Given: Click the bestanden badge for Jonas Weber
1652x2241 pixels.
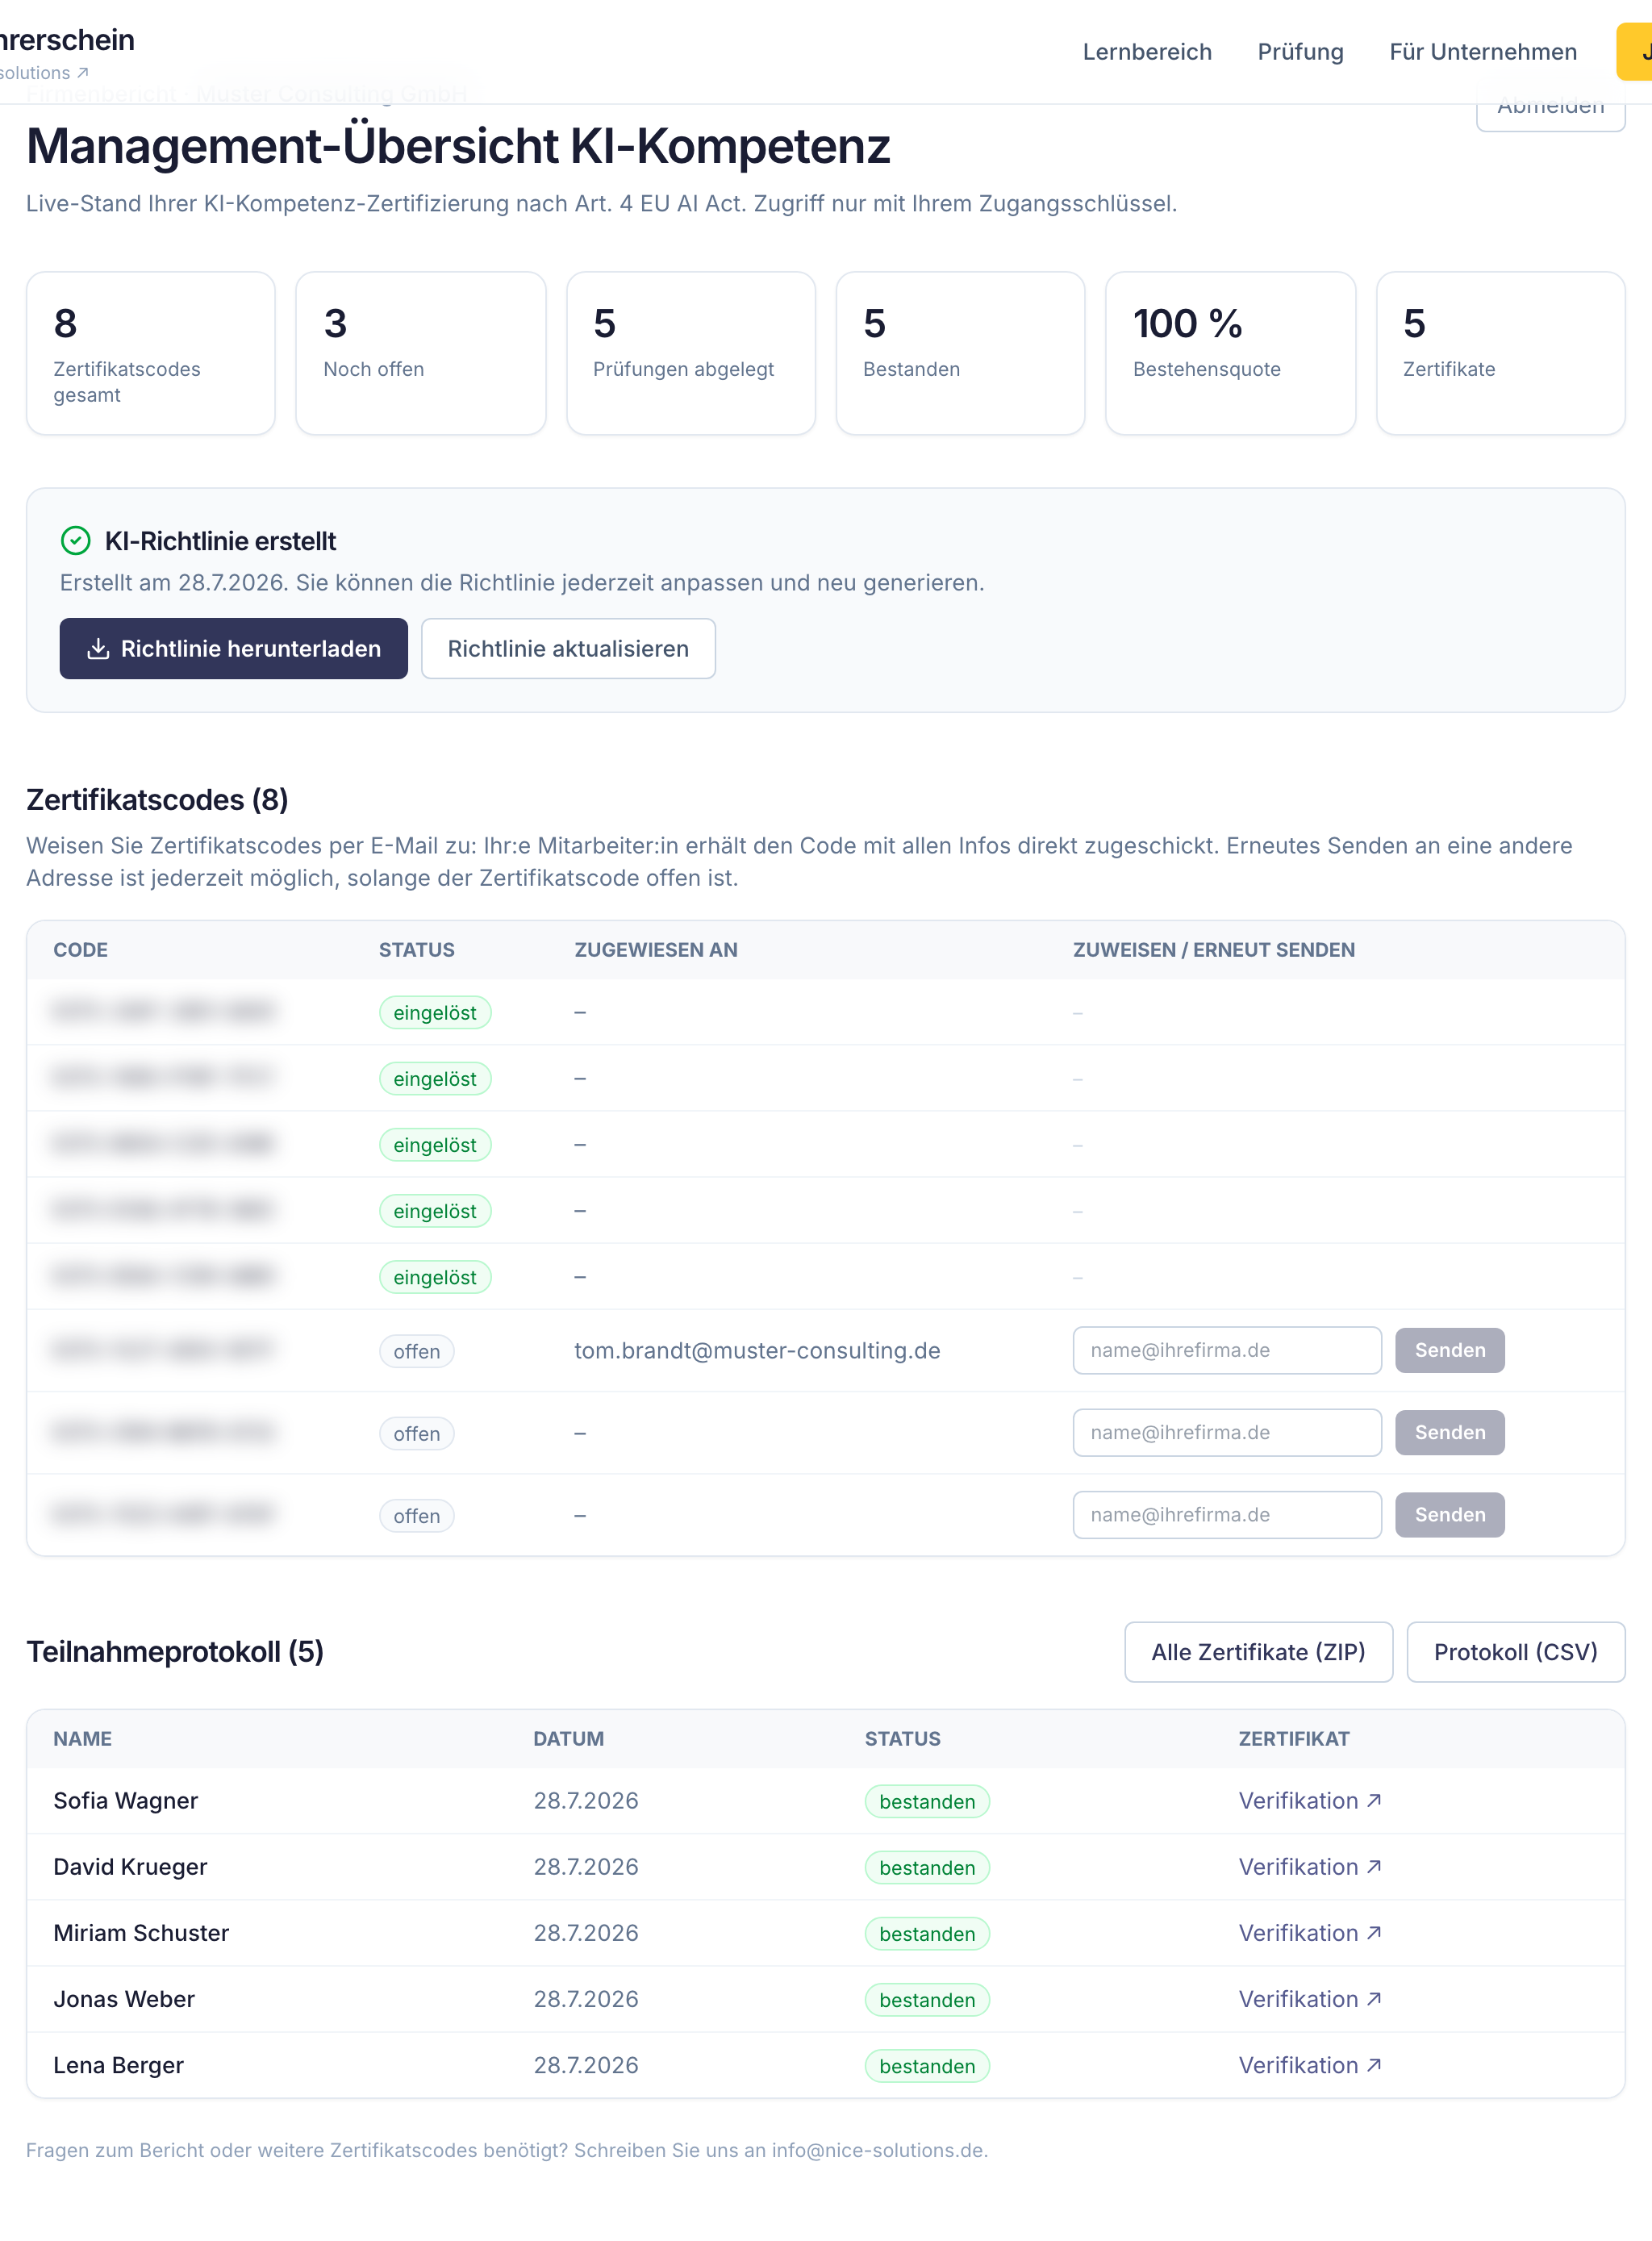Looking at the screenshot, I should point(927,1999).
